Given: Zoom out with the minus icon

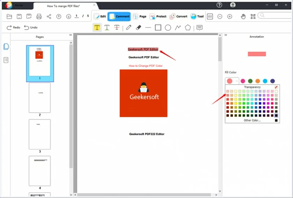Looking at the screenshot, I should coord(220,16).
